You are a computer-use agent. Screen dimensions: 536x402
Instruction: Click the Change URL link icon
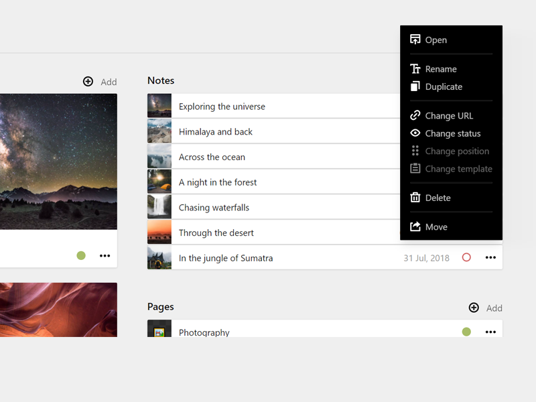(x=415, y=115)
